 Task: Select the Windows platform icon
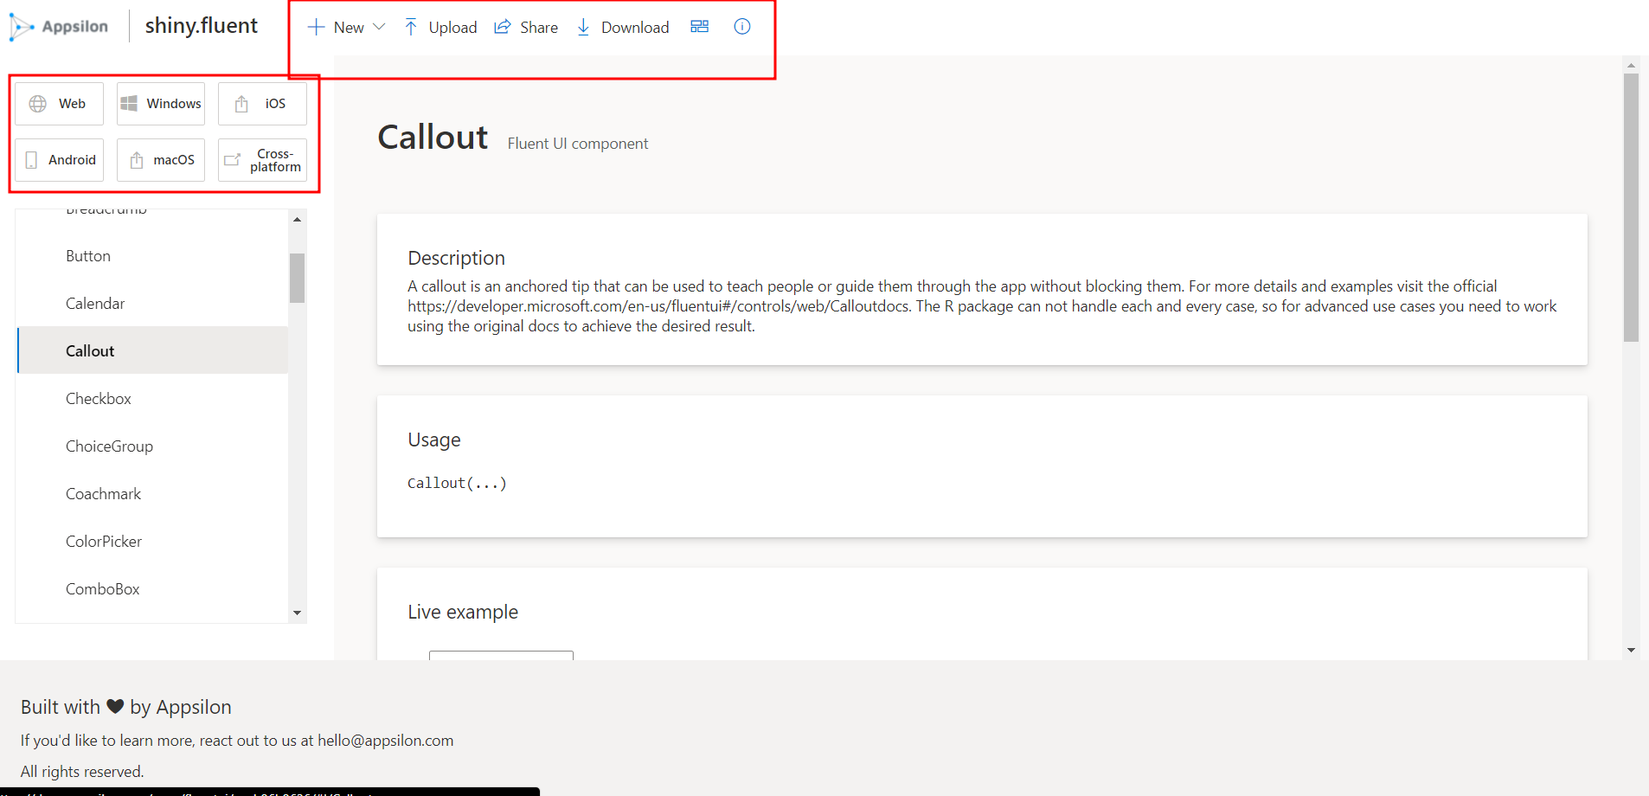[x=160, y=103]
